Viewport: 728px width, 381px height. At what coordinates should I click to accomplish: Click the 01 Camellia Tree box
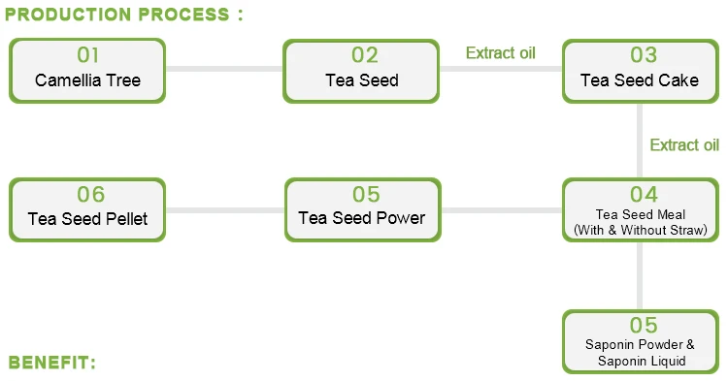point(87,71)
